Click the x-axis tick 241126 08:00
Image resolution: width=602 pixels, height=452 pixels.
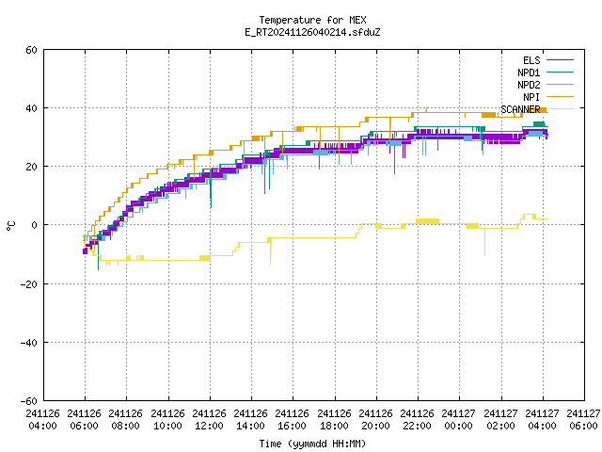pyautogui.click(x=126, y=420)
